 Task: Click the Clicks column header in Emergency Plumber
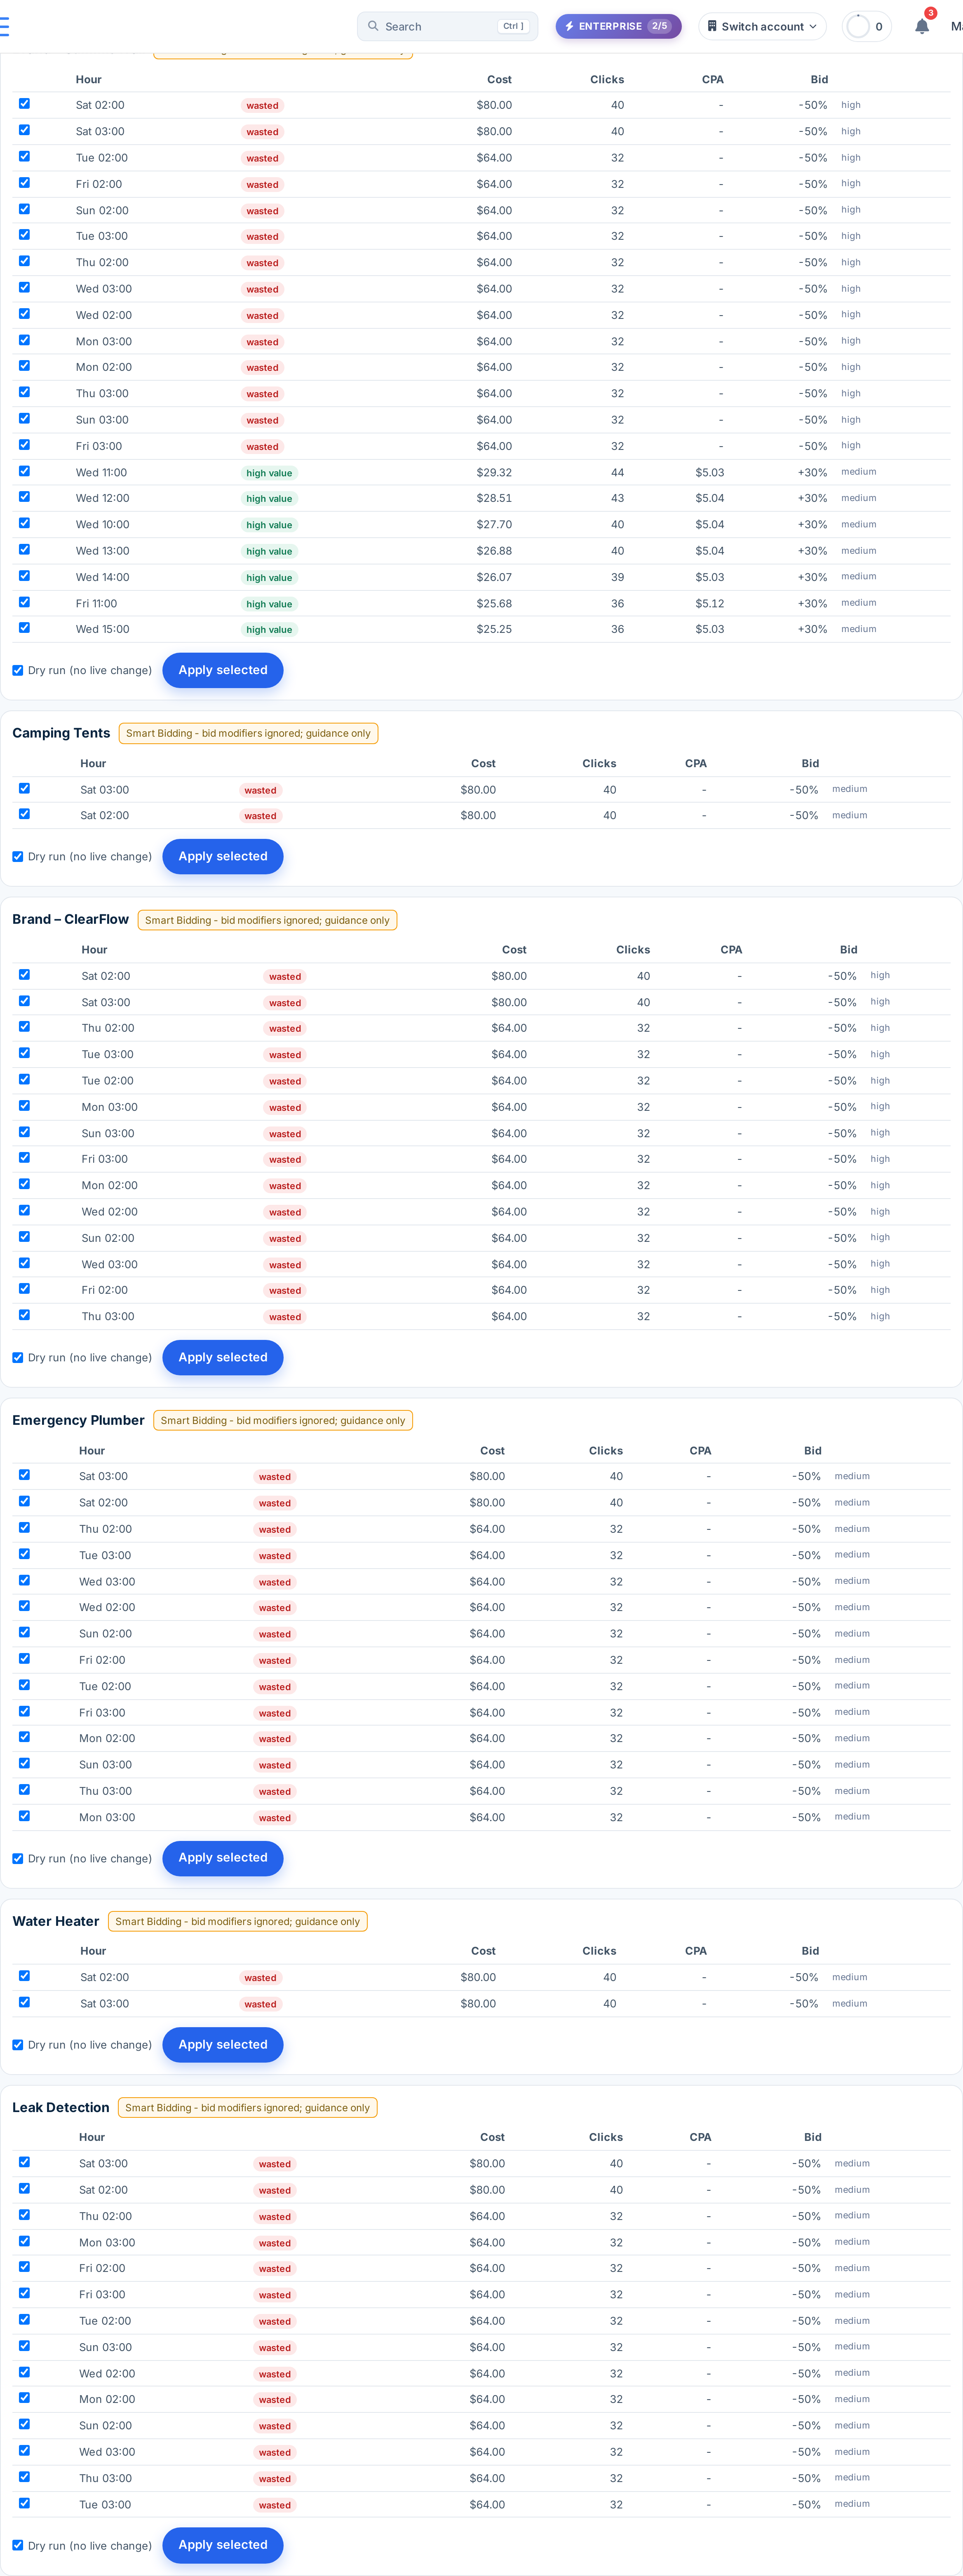tap(606, 1451)
